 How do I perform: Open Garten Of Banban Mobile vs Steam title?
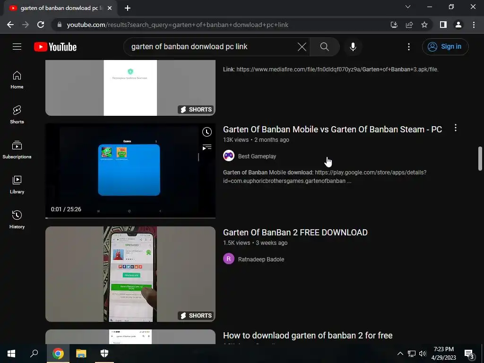(x=332, y=130)
